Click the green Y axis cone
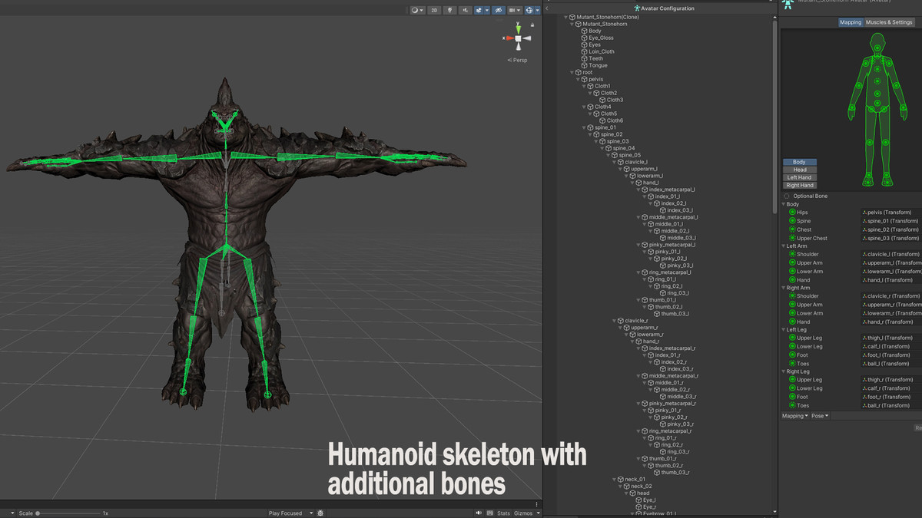 tap(519, 28)
